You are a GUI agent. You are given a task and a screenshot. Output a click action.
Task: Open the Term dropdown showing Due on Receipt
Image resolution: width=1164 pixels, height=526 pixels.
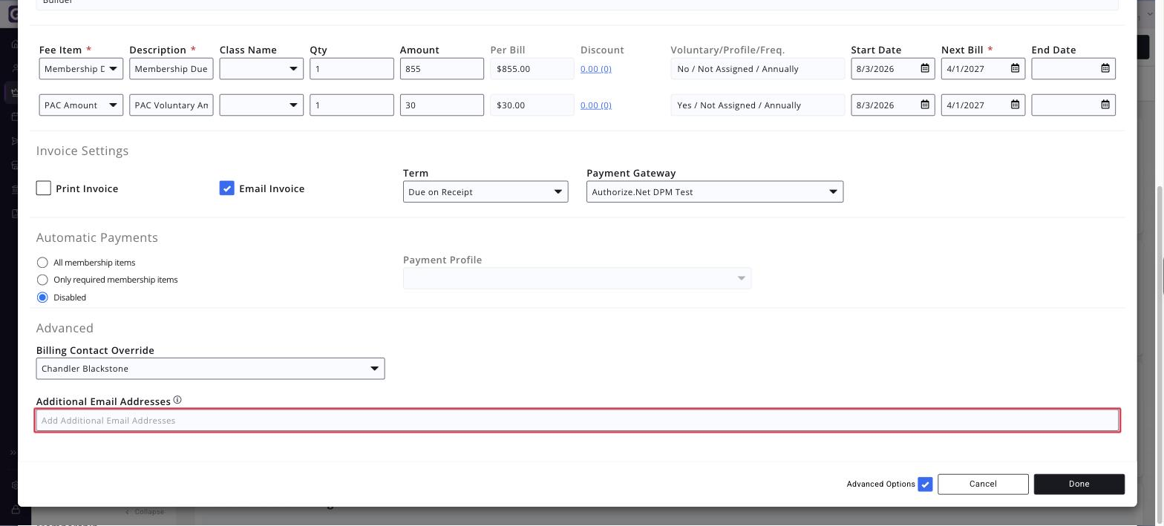pyautogui.click(x=485, y=192)
